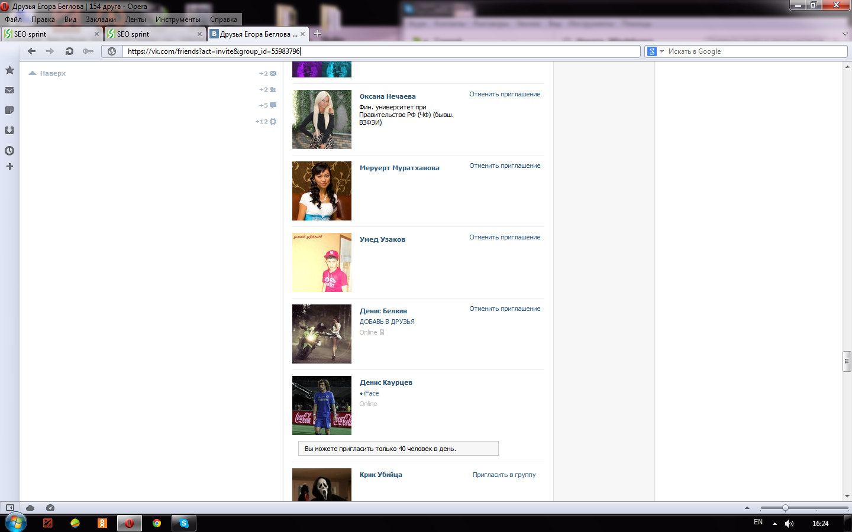Open the password wand key icon
The width and height of the screenshot is (852, 532).
point(88,51)
